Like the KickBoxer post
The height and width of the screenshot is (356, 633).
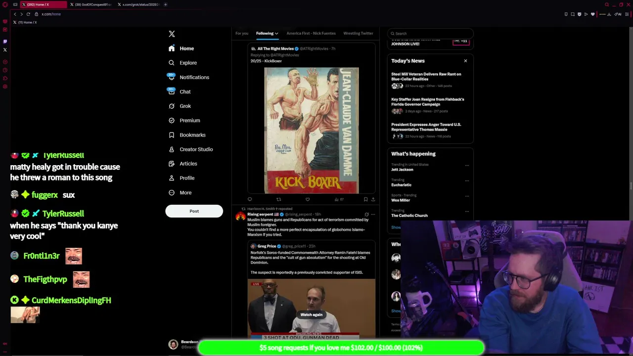pos(308,199)
